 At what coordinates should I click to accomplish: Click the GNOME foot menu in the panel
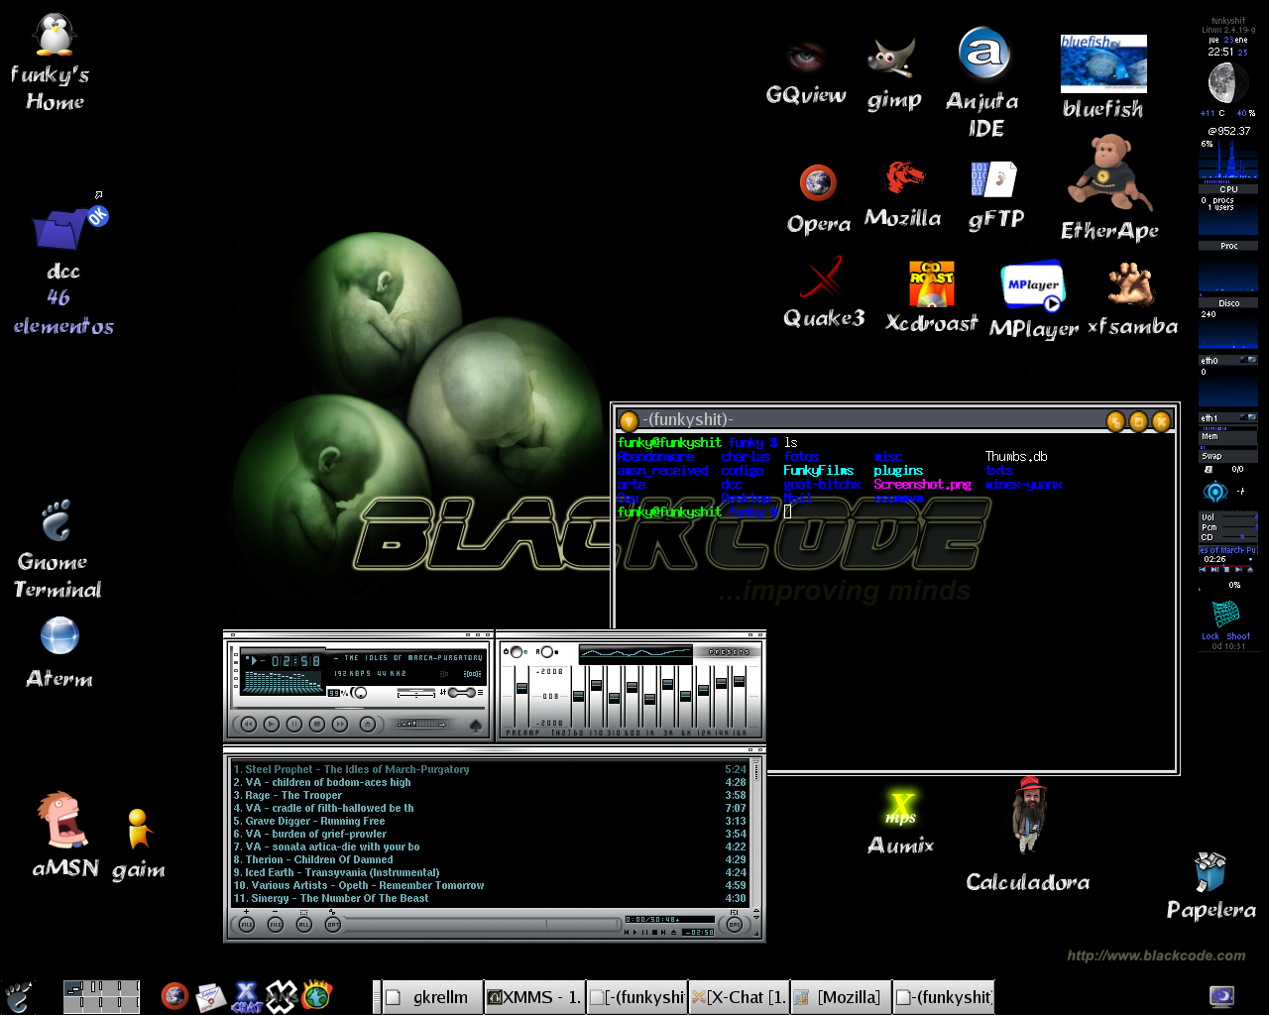pyautogui.click(x=19, y=996)
